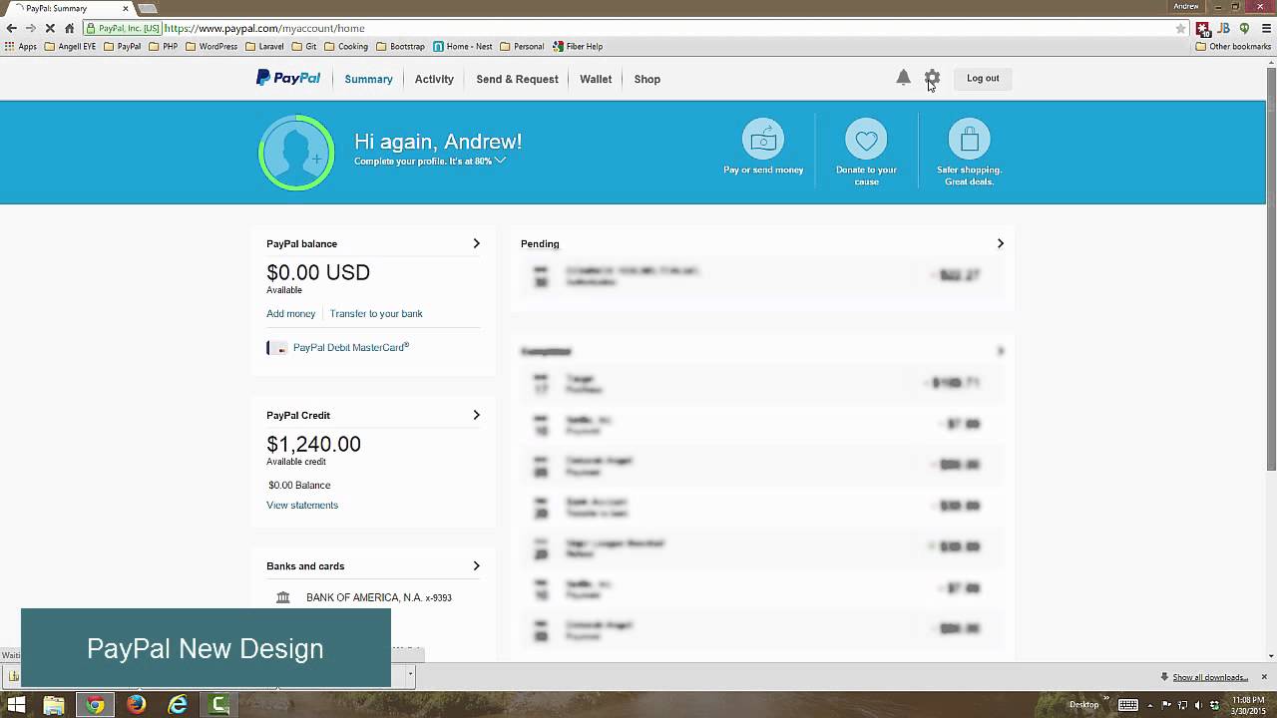Click the Donate to your cause heart icon
The height and width of the screenshot is (718, 1277).
click(x=866, y=140)
